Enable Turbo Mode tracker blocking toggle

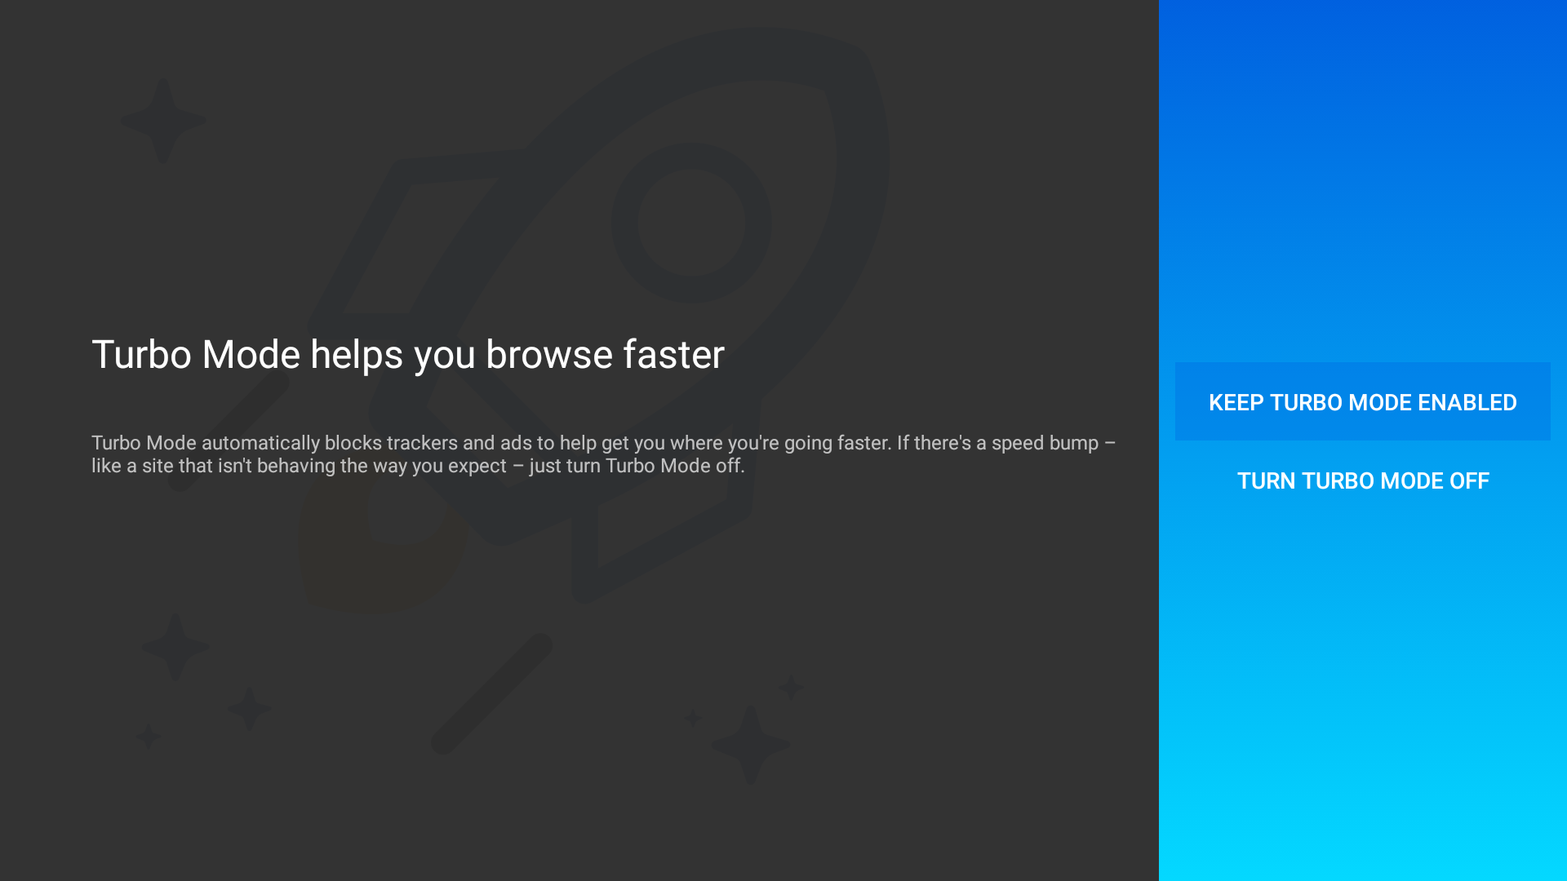tap(1361, 401)
